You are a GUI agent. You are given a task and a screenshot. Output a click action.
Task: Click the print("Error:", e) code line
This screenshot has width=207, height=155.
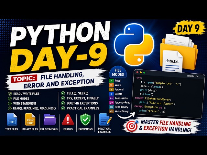pos(152,111)
